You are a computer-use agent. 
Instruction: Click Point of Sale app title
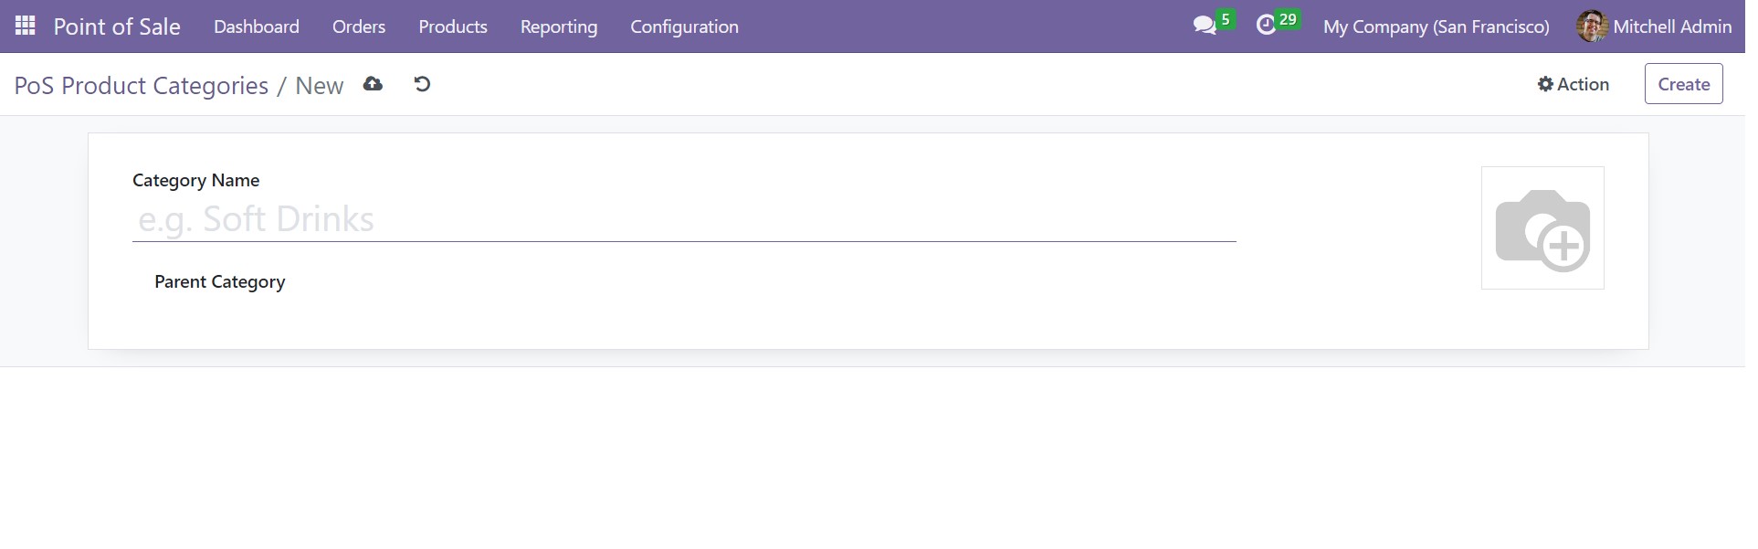tap(117, 26)
